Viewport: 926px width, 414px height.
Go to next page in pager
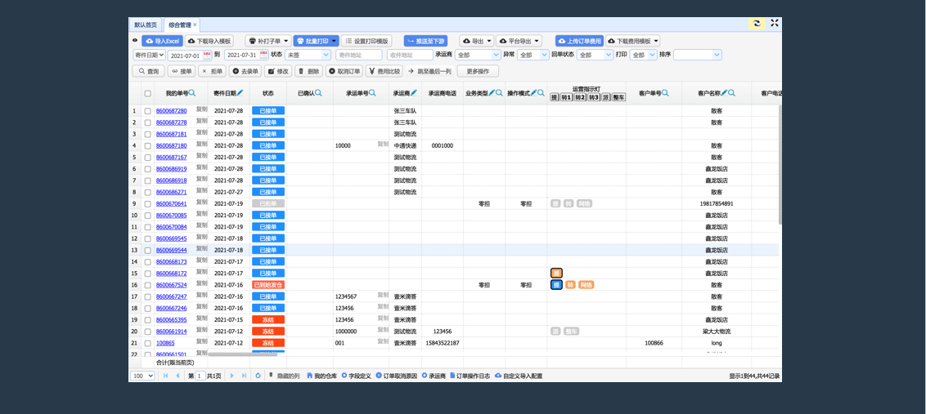[x=231, y=376]
